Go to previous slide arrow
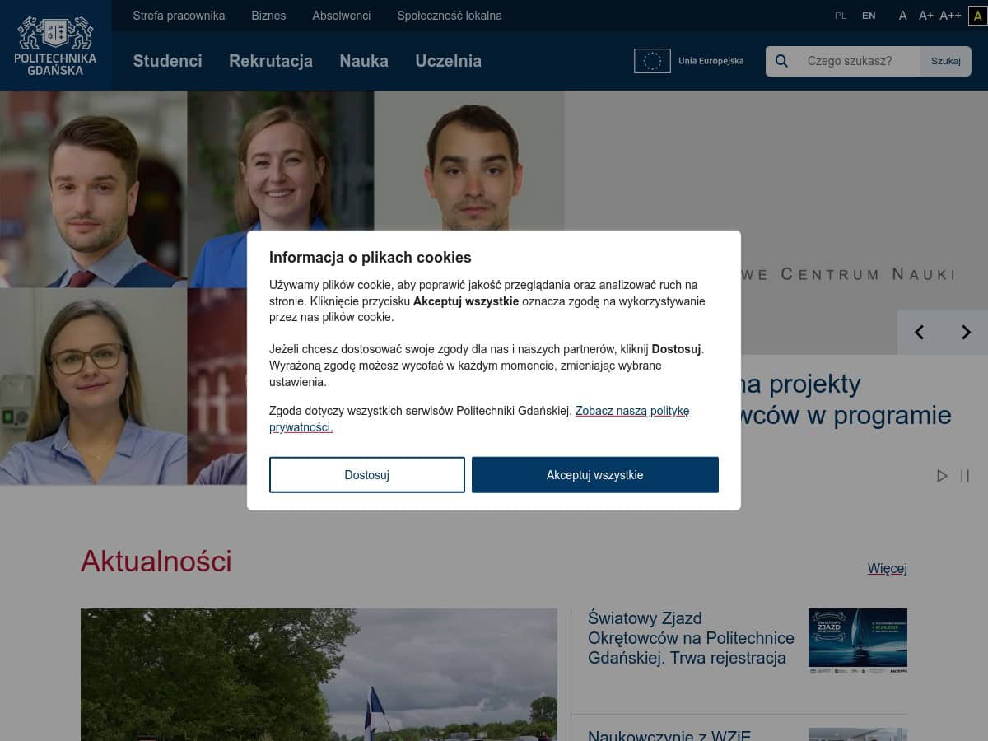 [920, 332]
